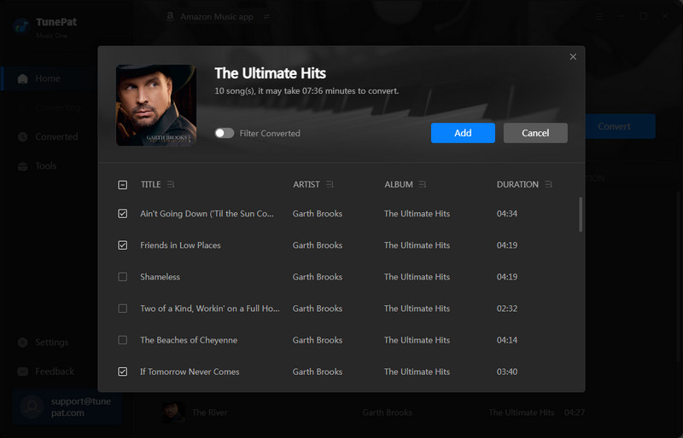The image size is (683, 438).
Task: Click the DURATION column header
Action: 517,184
